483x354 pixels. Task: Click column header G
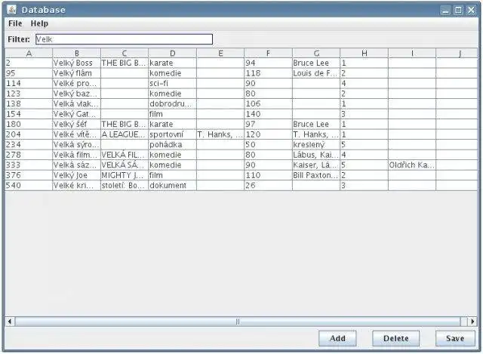pos(316,54)
